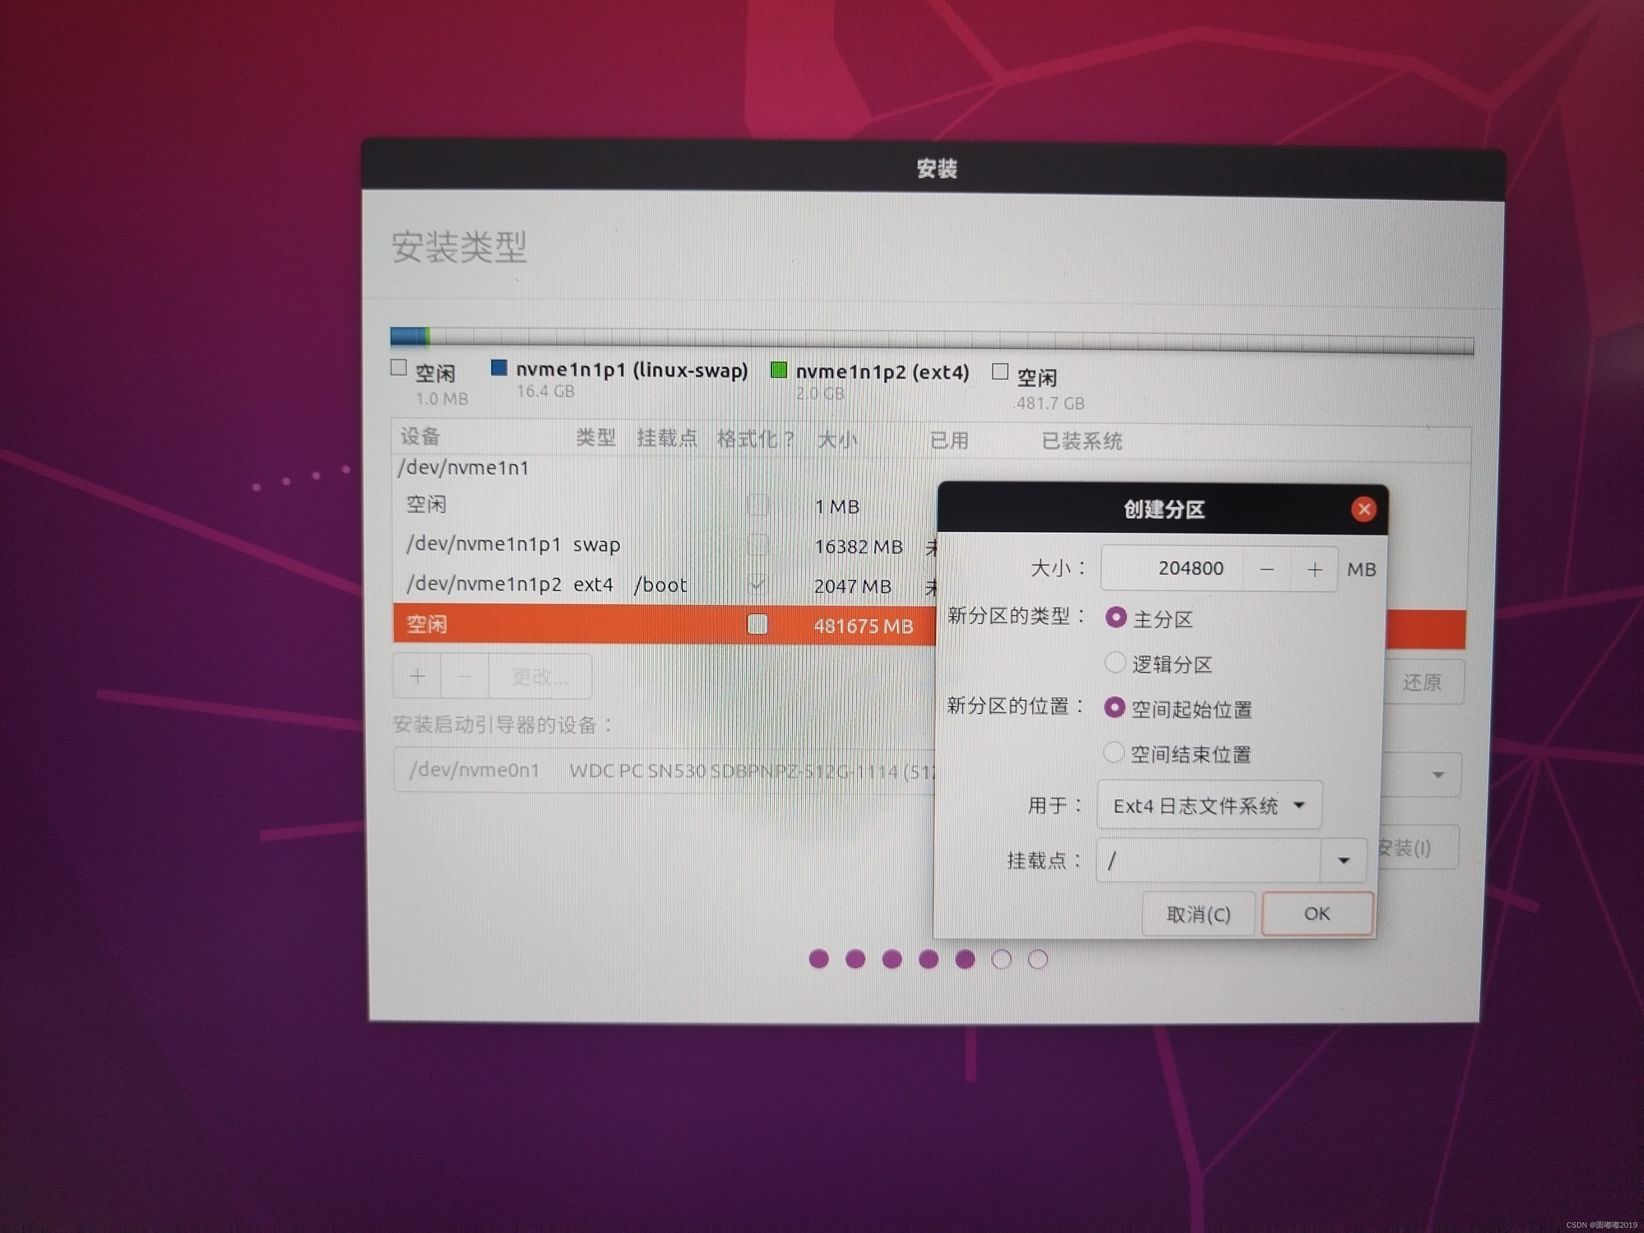Click the sixth empty progress dot
Screen dimensions: 1644x1233
(1001, 960)
